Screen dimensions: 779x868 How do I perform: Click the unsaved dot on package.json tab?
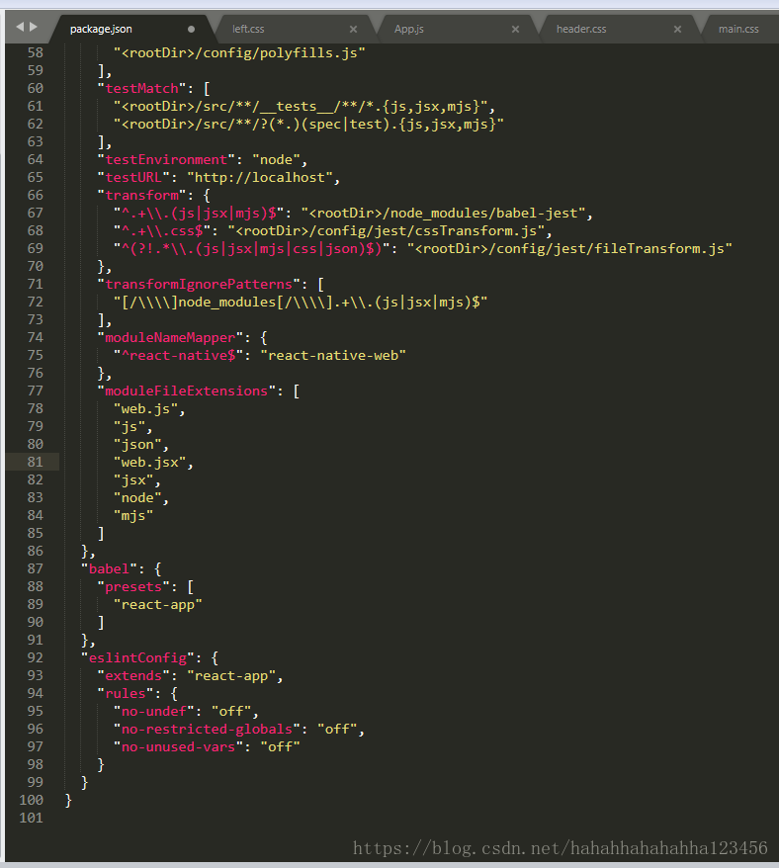[191, 29]
